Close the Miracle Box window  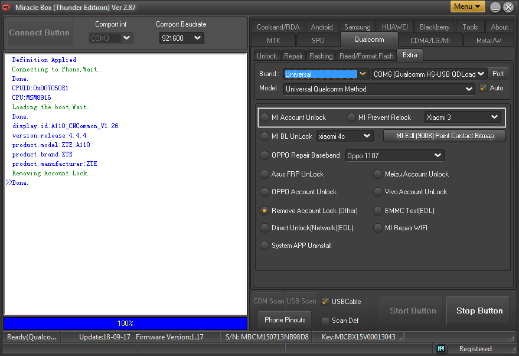pyautogui.click(x=508, y=7)
